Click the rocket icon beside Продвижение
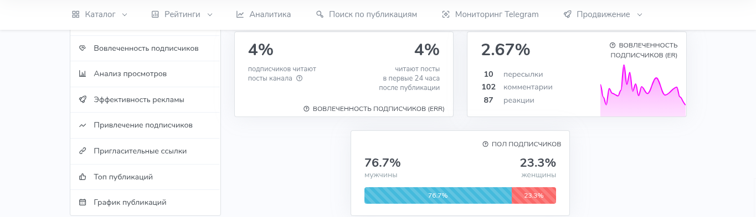The width and height of the screenshot is (756, 217). [567, 14]
